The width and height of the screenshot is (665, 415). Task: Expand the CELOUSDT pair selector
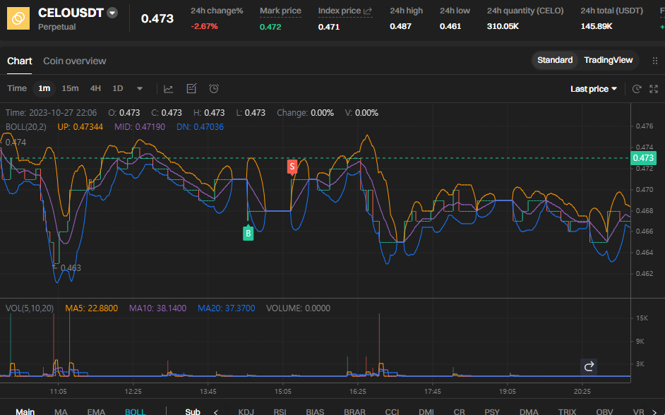click(112, 13)
